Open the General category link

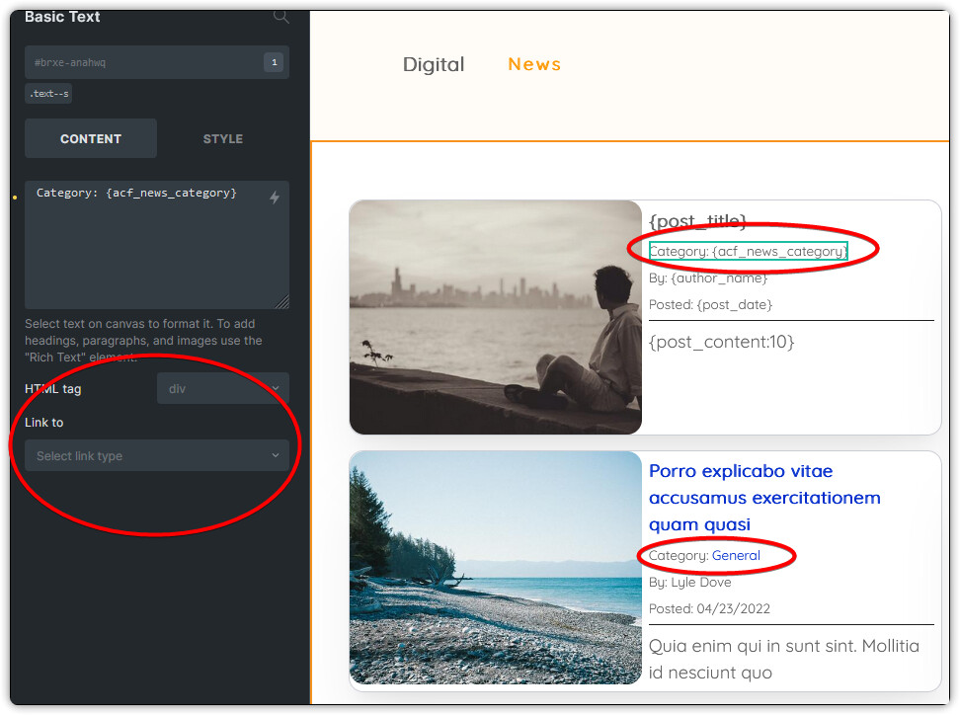[735, 555]
